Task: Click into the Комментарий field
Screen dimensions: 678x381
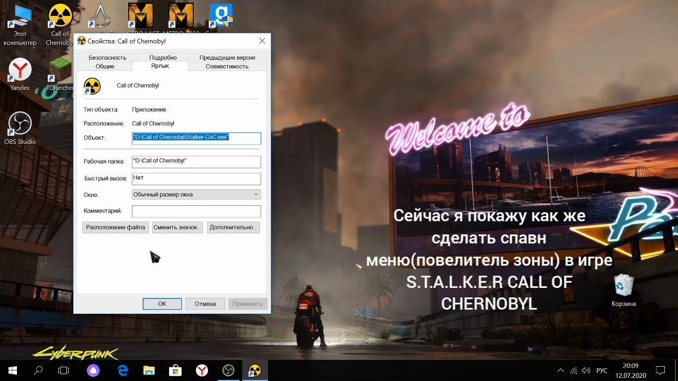Action: tap(197, 212)
